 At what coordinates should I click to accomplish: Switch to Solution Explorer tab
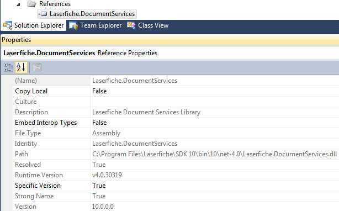click(34, 25)
